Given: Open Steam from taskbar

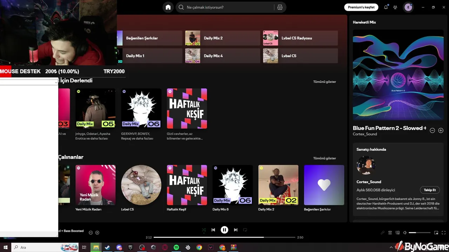Looking at the screenshot, I should click(107, 247).
